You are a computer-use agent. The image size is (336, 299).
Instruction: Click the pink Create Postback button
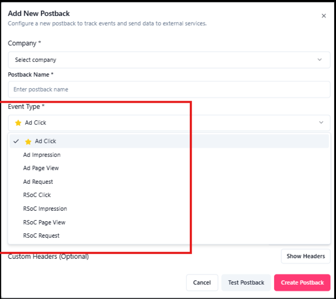coord(302,283)
